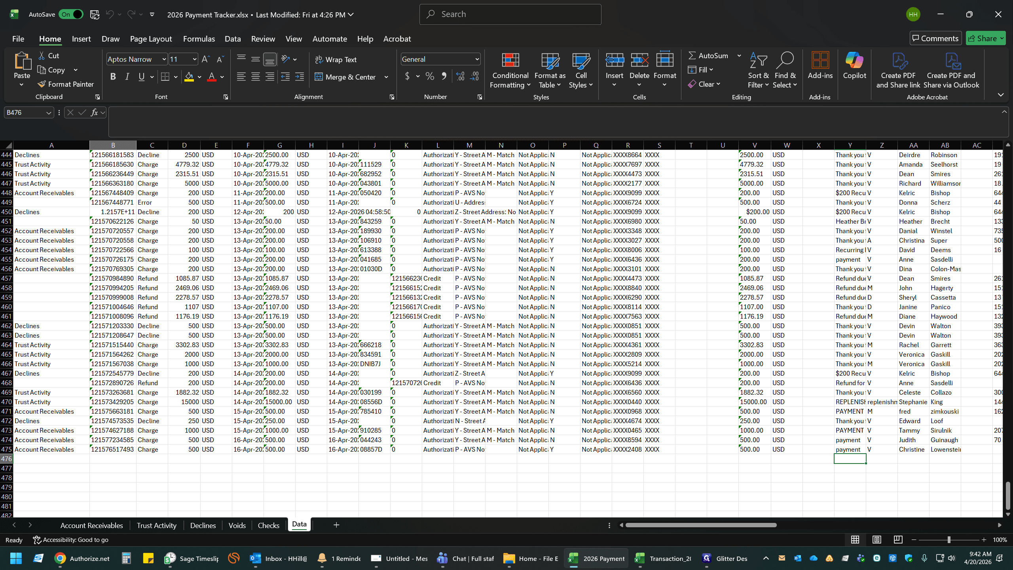
Task: Open Find & Select menu
Action: point(785,70)
